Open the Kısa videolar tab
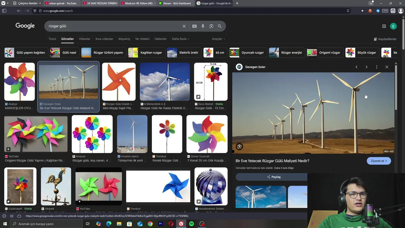405x228 pixels. pos(104,39)
